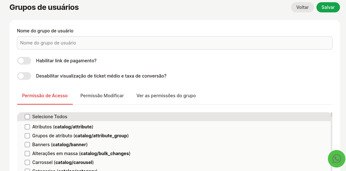Click the Voltar button

click(x=302, y=7)
